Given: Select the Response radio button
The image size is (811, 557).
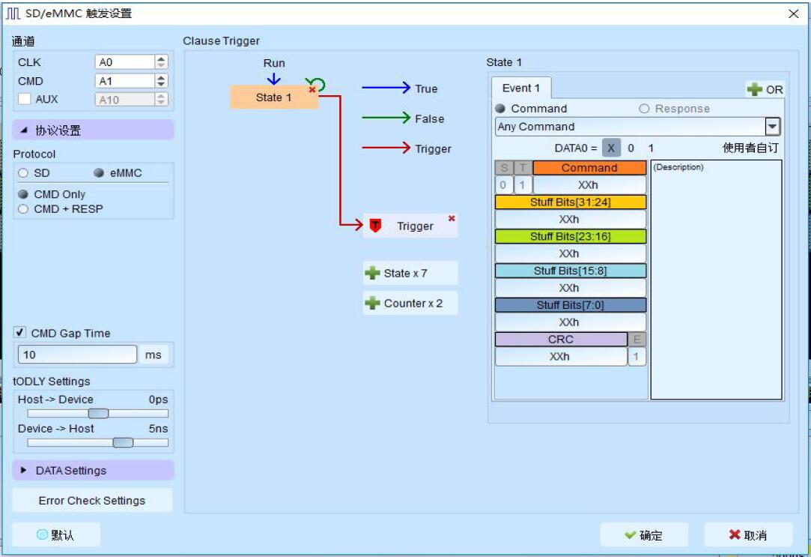Looking at the screenshot, I should click(644, 109).
